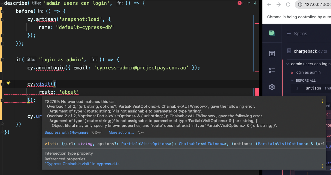Click the artisan command log row

tap(311, 88)
